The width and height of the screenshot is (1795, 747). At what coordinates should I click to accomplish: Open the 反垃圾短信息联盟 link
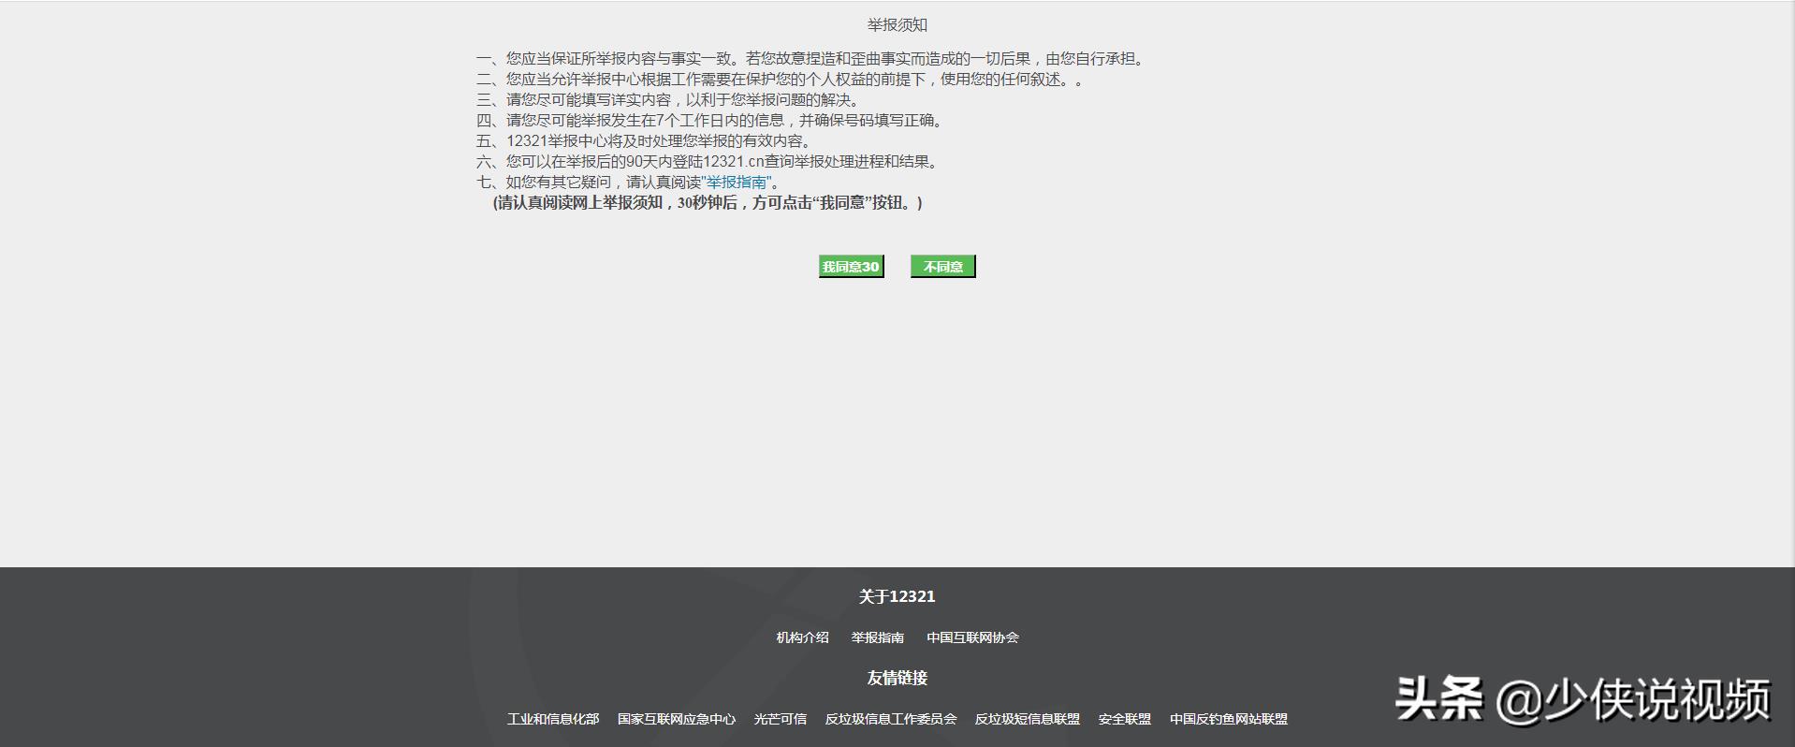click(1027, 719)
